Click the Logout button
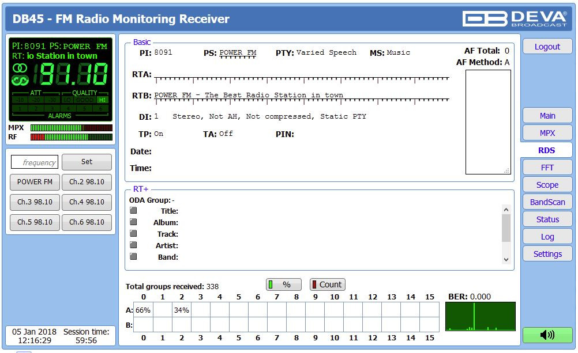The image size is (578, 353). (547, 47)
